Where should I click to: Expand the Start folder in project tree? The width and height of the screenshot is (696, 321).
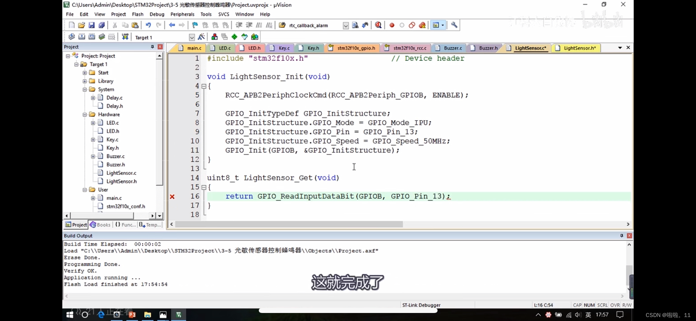(x=85, y=73)
